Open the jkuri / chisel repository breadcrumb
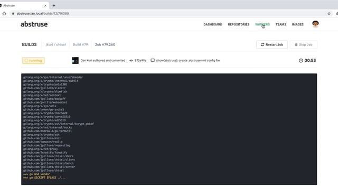Image resolution: width=338 pixels, height=190 pixels. pyautogui.click(x=55, y=44)
